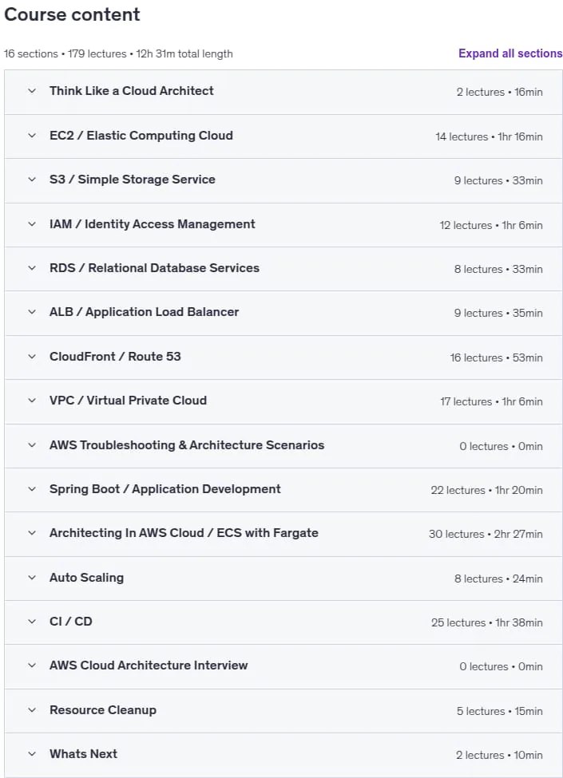This screenshot has height=778, width=563.
Task: Open the Spring Boot / Application Development section title
Action: [x=165, y=489]
